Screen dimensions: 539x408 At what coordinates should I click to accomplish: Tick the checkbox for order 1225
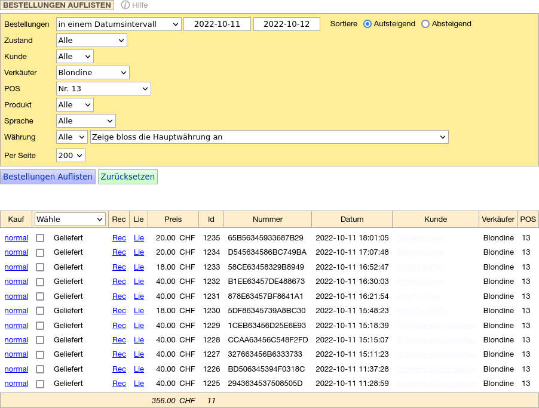click(40, 384)
